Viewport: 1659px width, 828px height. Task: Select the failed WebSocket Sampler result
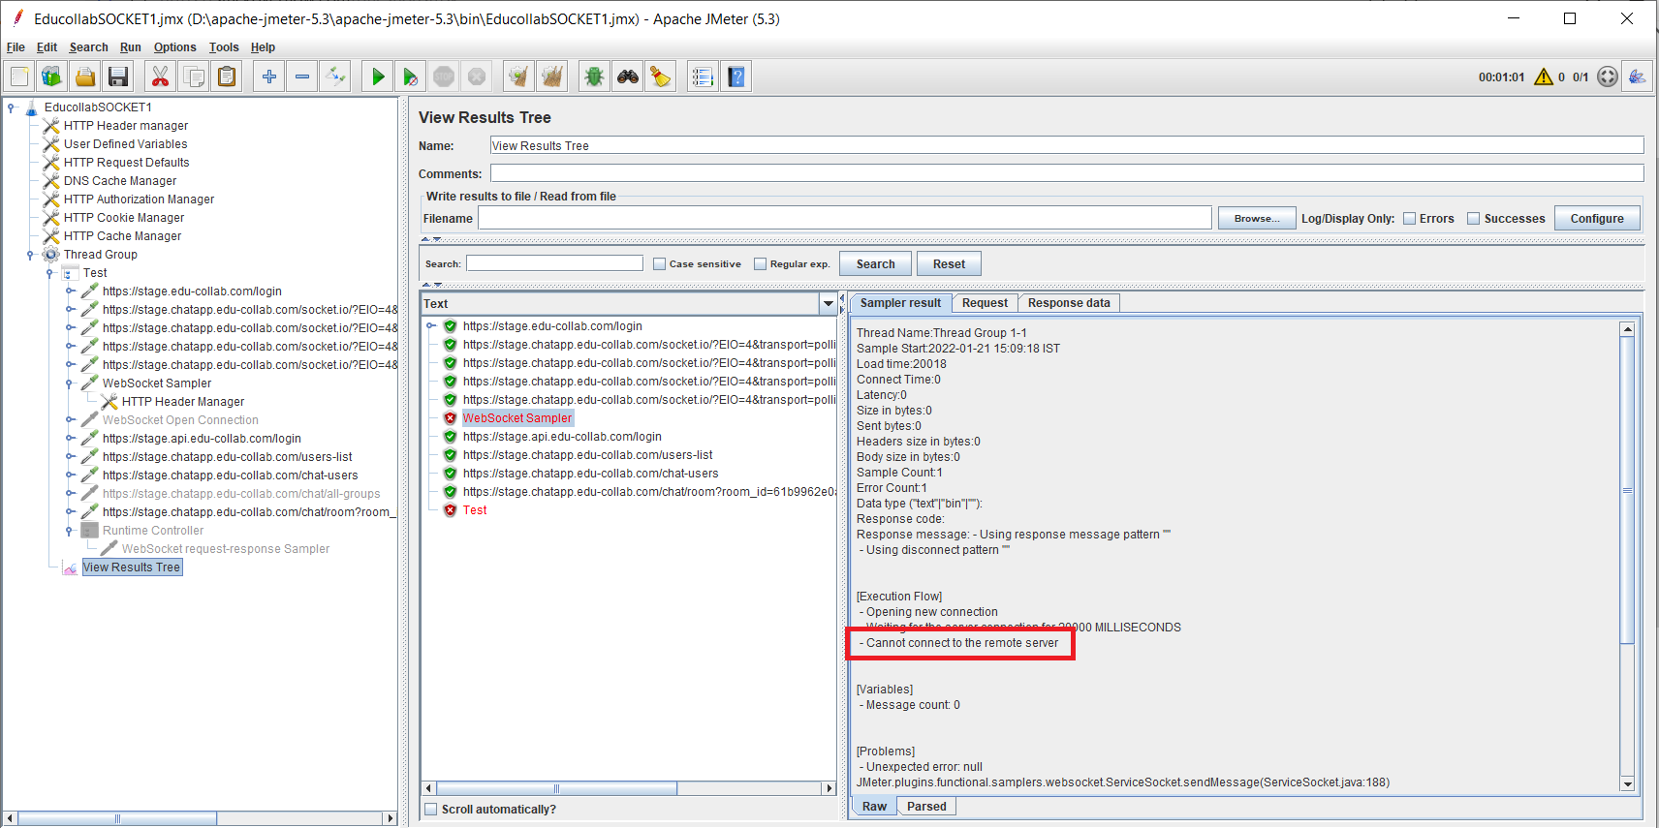tap(517, 418)
